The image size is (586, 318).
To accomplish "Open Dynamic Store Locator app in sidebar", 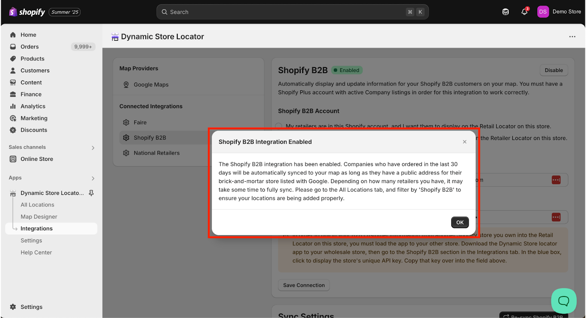I will click(x=52, y=193).
